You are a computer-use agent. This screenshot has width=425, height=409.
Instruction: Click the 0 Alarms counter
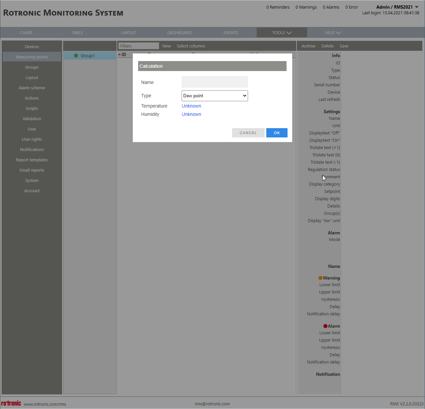[x=331, y=7]
